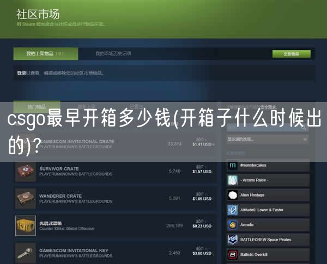This screenshot has width=327, height=264.
Task: Click the $0.23 USD price
Action: 202,226
